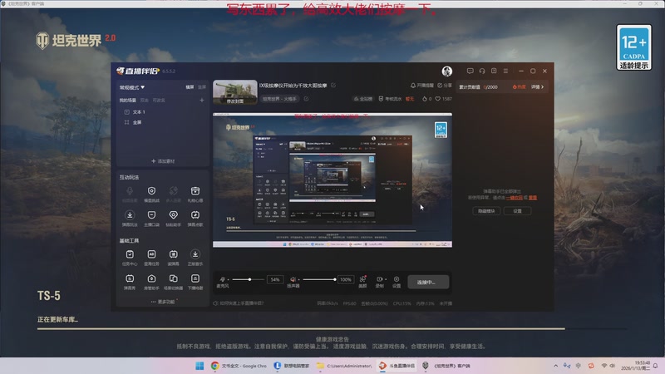This screenshot has width=665, height=374.
Task: Adjust the microphone volume slider
Action: click(x=248, y=279)
